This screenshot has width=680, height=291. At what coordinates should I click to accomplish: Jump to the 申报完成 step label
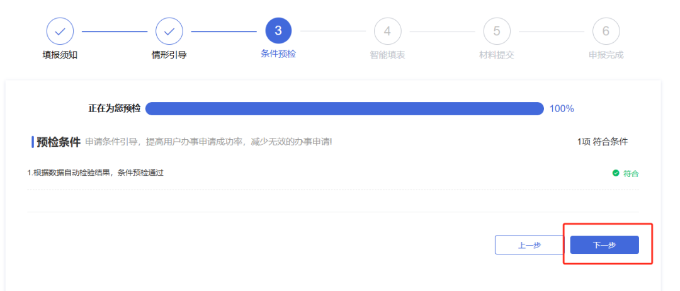coord(606,55)
